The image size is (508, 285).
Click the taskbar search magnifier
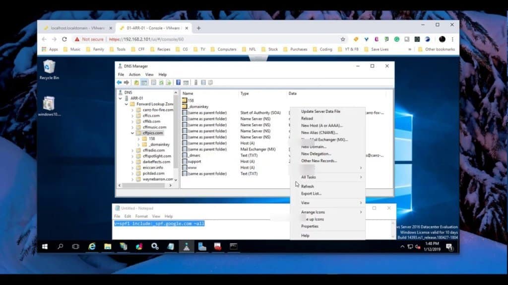click(x=60, y=246)
